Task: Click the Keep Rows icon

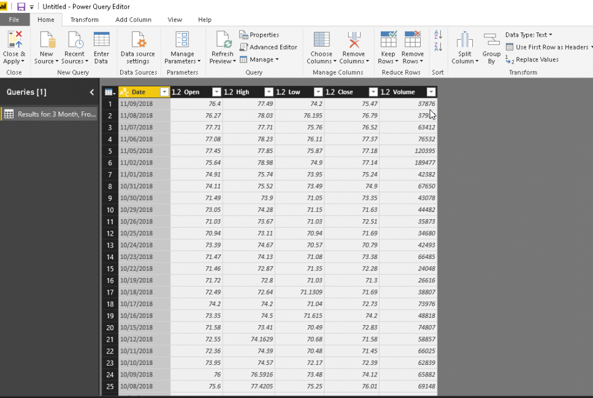Action: coord(388,40)
